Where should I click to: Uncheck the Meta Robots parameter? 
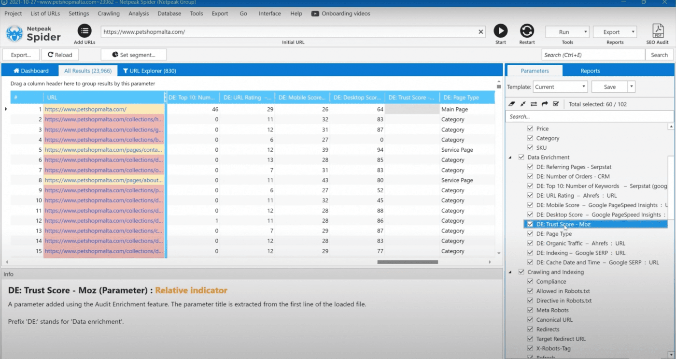click(530, 310)
